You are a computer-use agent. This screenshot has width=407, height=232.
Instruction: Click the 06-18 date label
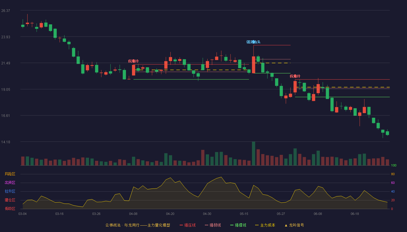pos(355,214)
